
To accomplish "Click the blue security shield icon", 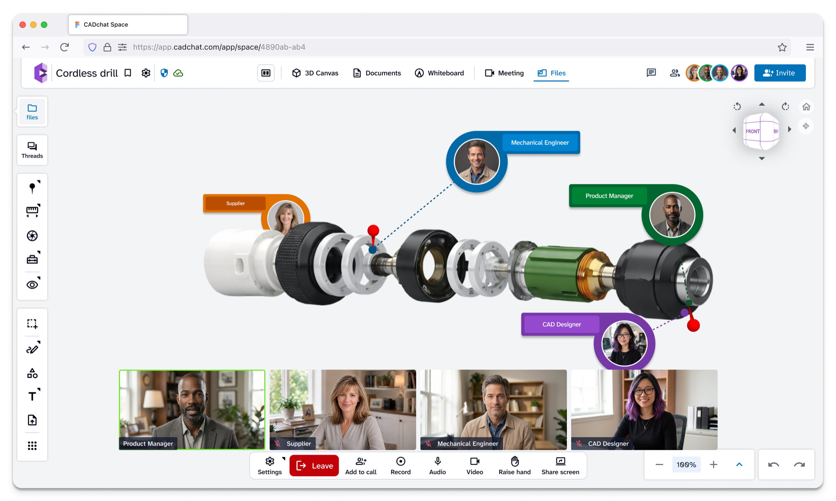I will 164,73.
